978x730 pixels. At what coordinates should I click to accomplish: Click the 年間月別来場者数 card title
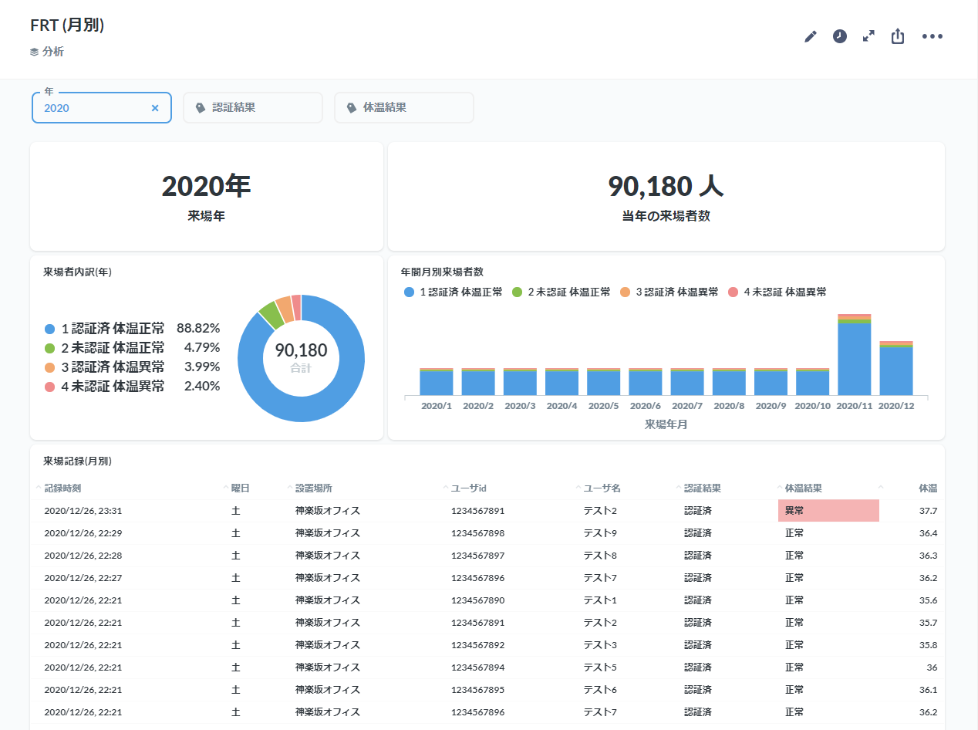443,272
